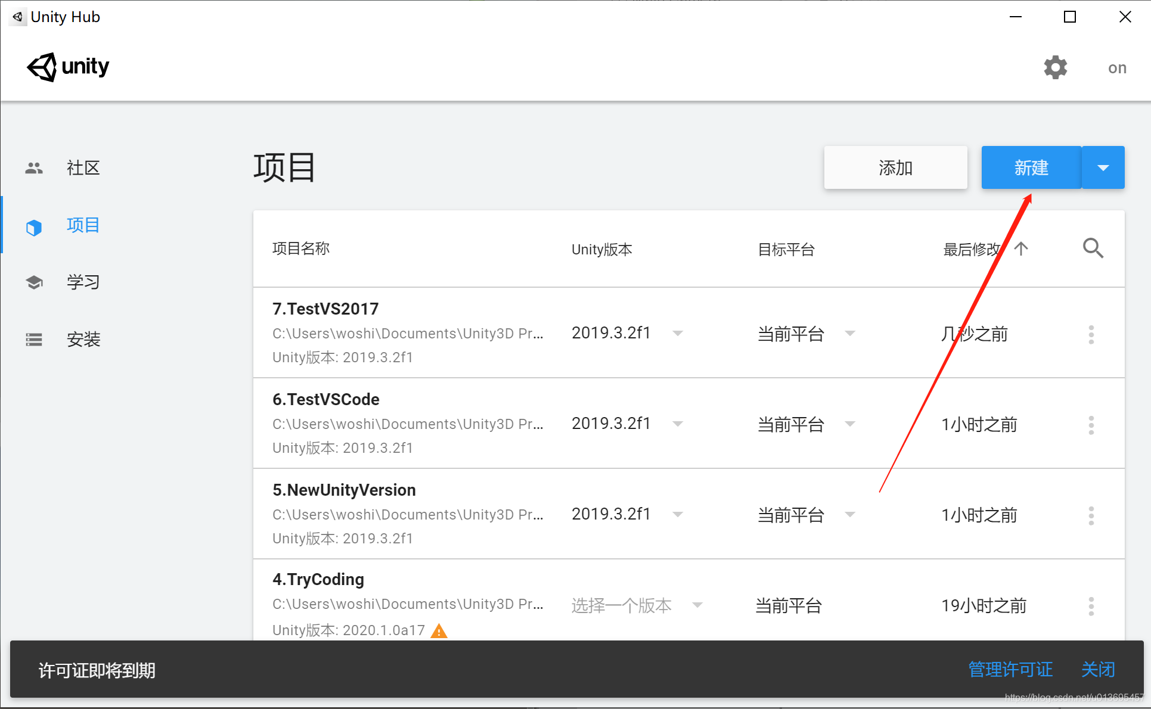This screenshot has height=709, width=1151.
Task: Open the 安装 installs section
Action: click(x=83, y=339)
